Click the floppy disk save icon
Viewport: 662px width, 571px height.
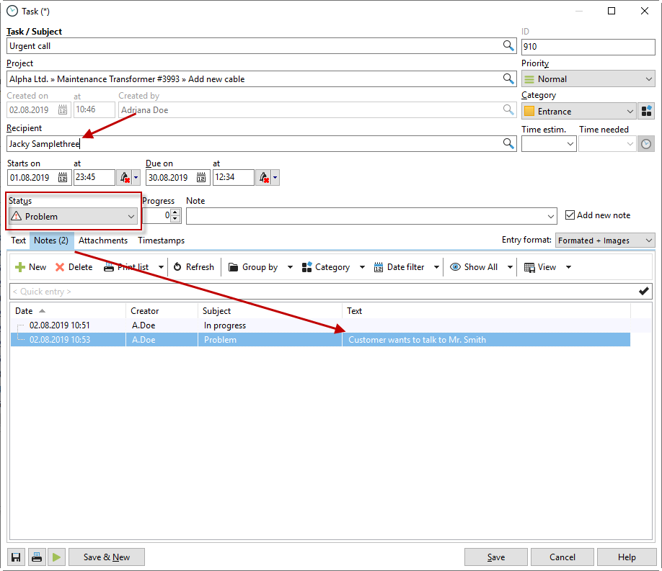(16, 557)
